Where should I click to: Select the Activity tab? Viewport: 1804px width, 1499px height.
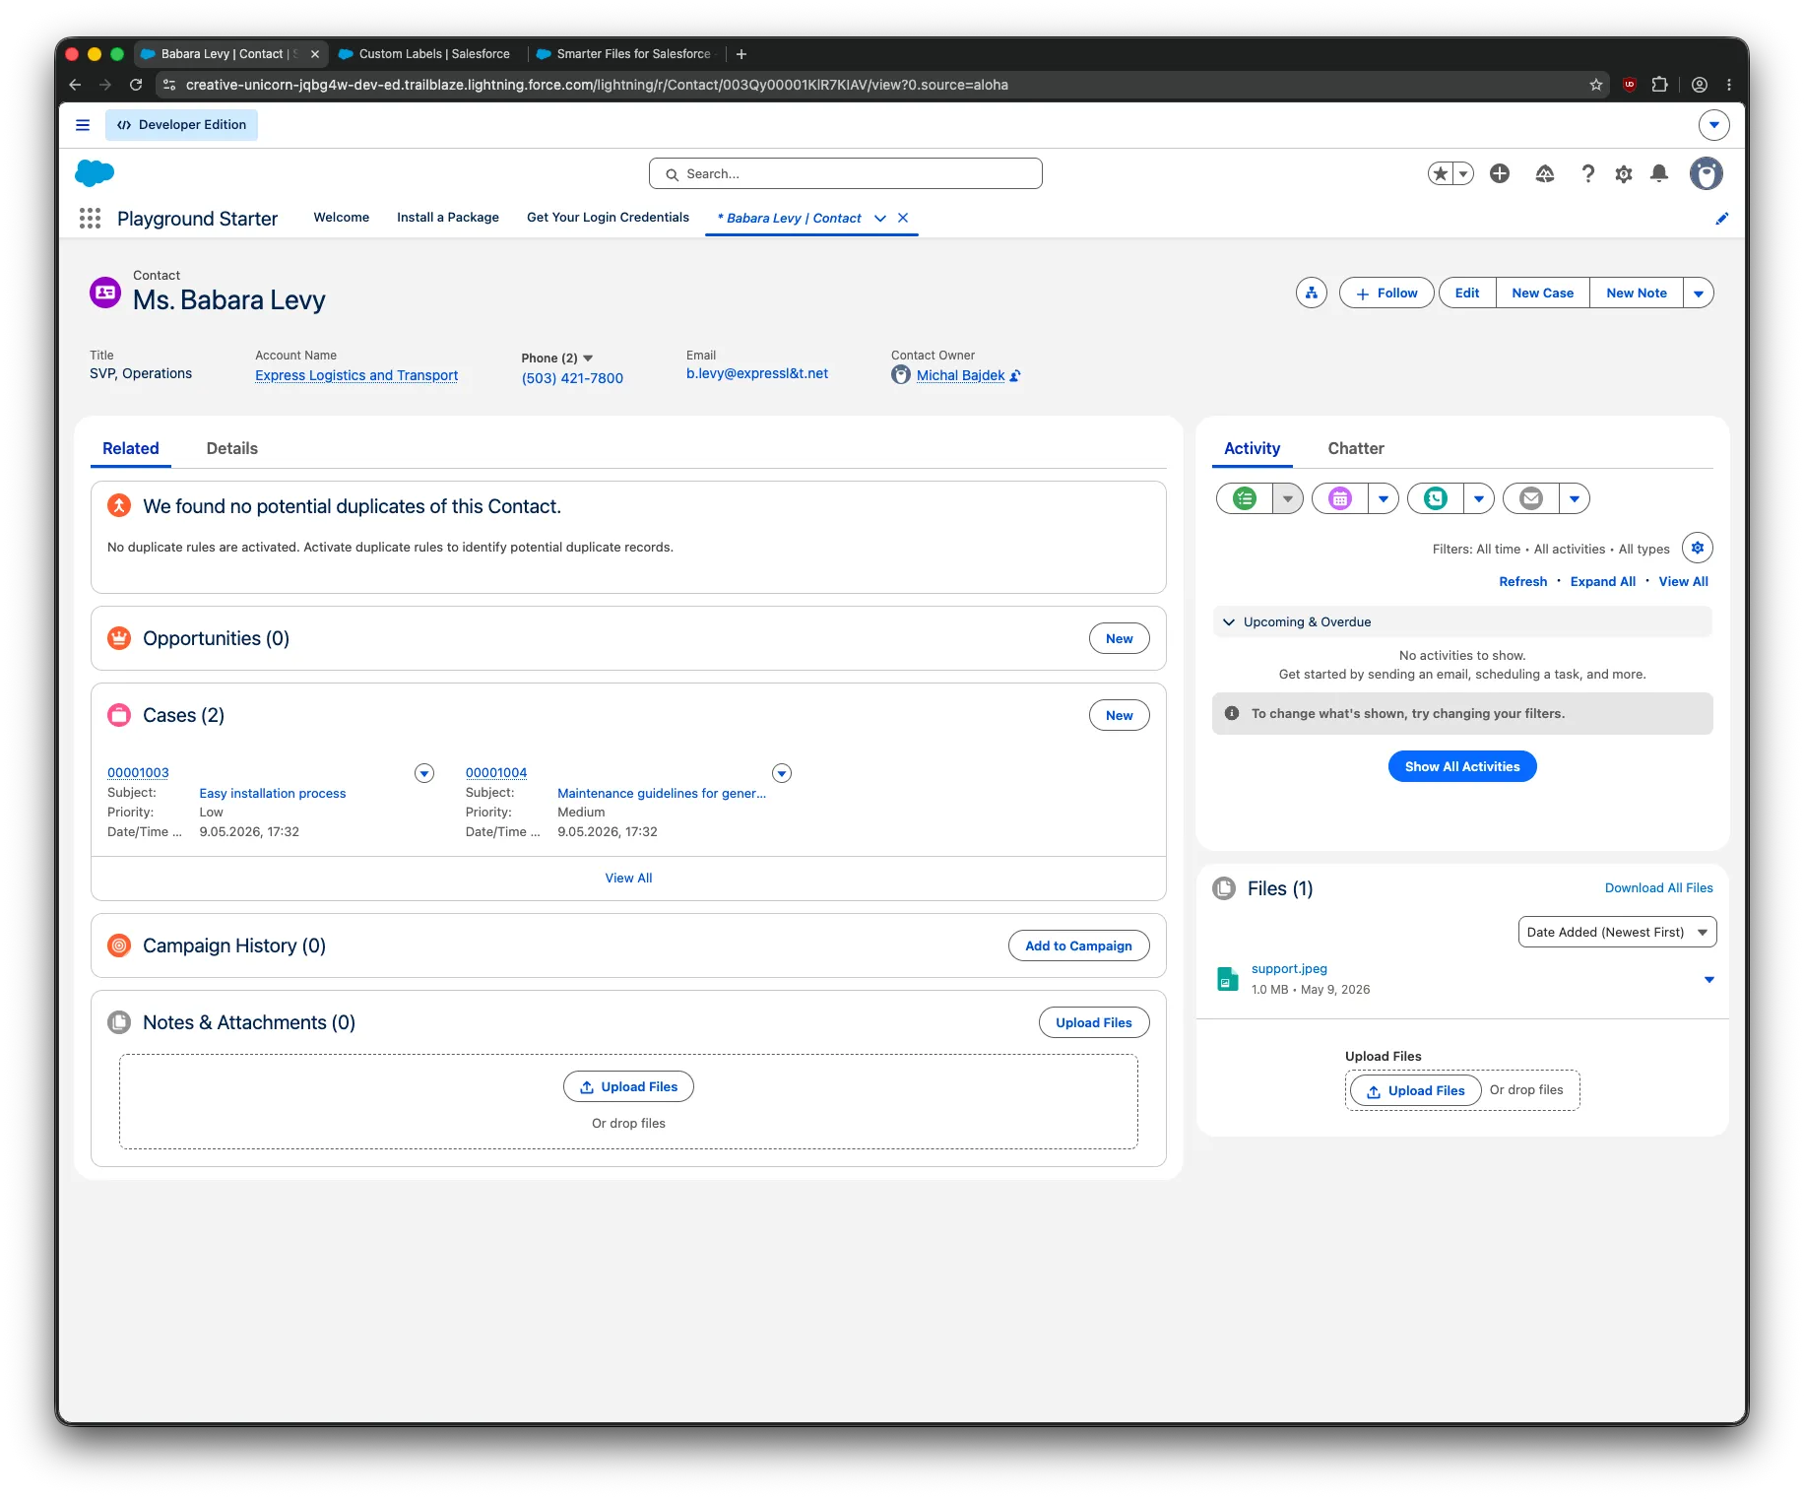click(x=1253, y=449)
